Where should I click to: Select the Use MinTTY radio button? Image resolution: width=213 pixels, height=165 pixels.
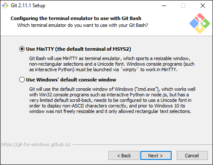tap(22, 49)
